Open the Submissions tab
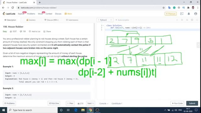 tap(72, 20)
